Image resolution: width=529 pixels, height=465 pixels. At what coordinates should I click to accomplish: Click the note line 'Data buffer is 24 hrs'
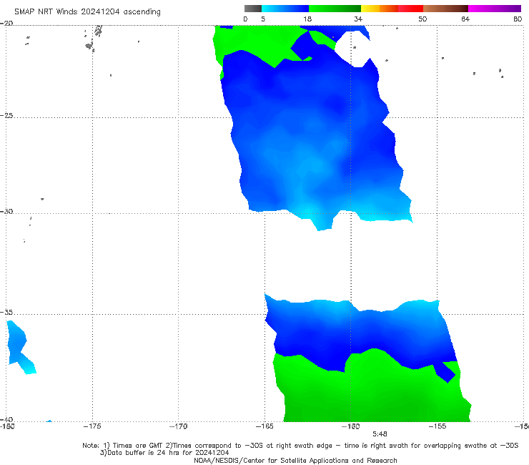[x=164, y=453]
